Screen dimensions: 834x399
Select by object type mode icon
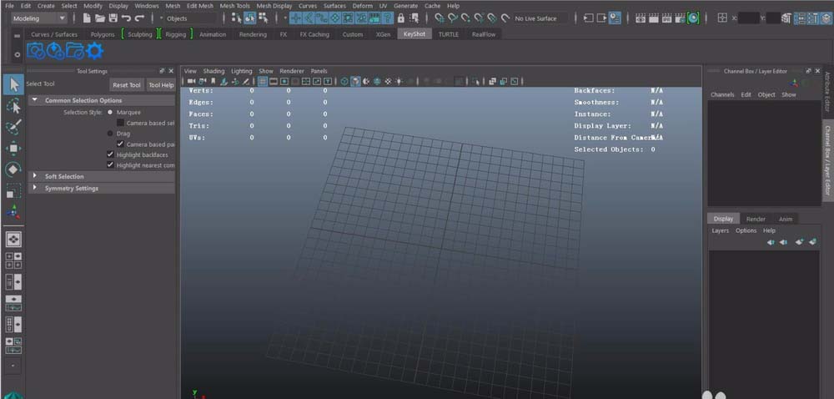pyautogui.click(x=250, y=18)
